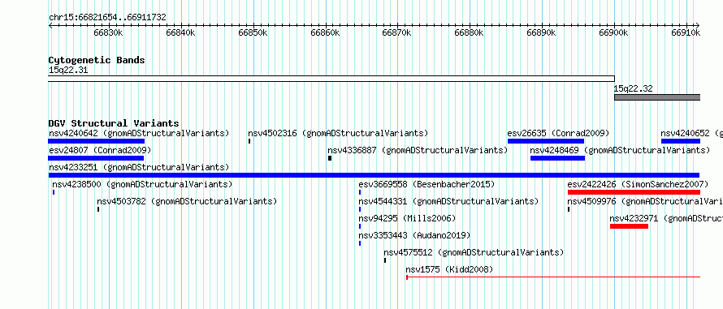Screen dimensions: 723x309
Task: Click blue bar under nsv4248469
Action: point(557,158)
